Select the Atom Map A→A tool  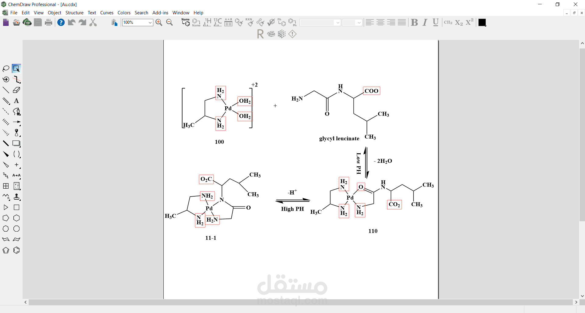(x=16, y=176)
